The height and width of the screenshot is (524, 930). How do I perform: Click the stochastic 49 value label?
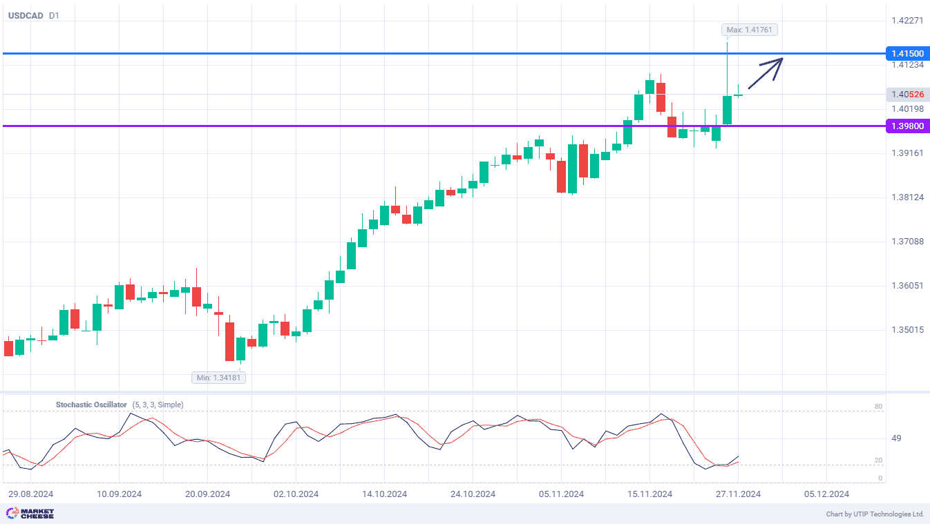point(896,438)
